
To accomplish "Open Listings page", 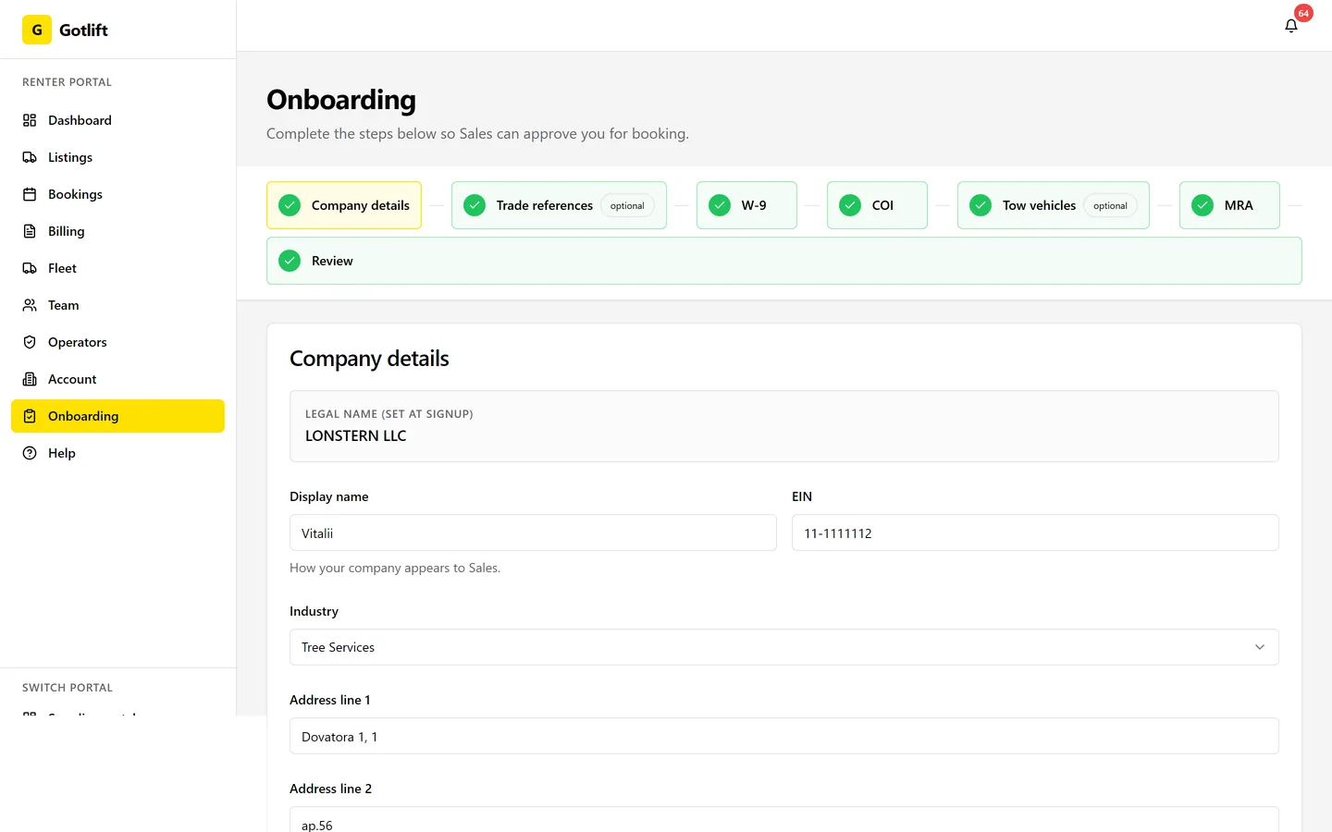I will point(117,157).
